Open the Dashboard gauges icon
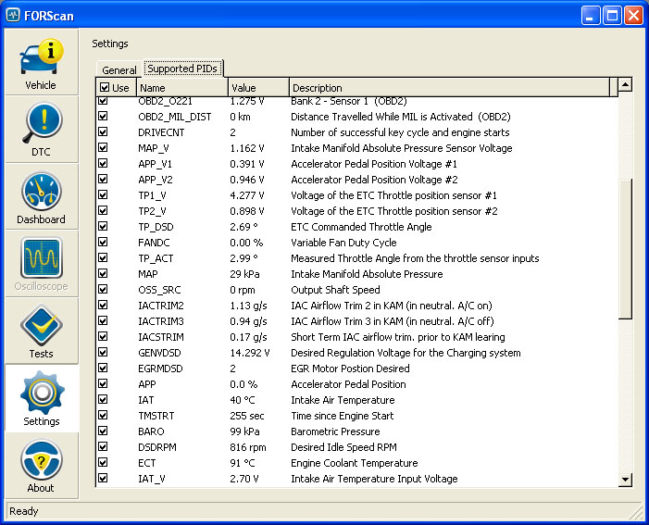The width and height of the screenshot is (649, 525). tap(41, 190)
